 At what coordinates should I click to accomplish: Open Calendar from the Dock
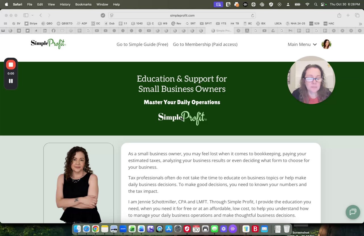click(196, 229)
